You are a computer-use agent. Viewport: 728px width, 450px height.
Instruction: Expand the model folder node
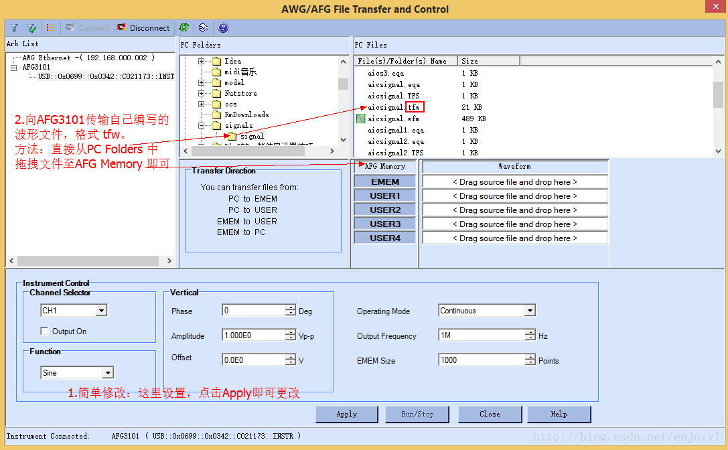(x=201, y=82)
